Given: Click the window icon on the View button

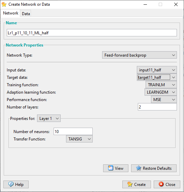Looking at the screenshot, I should [111, 168].
